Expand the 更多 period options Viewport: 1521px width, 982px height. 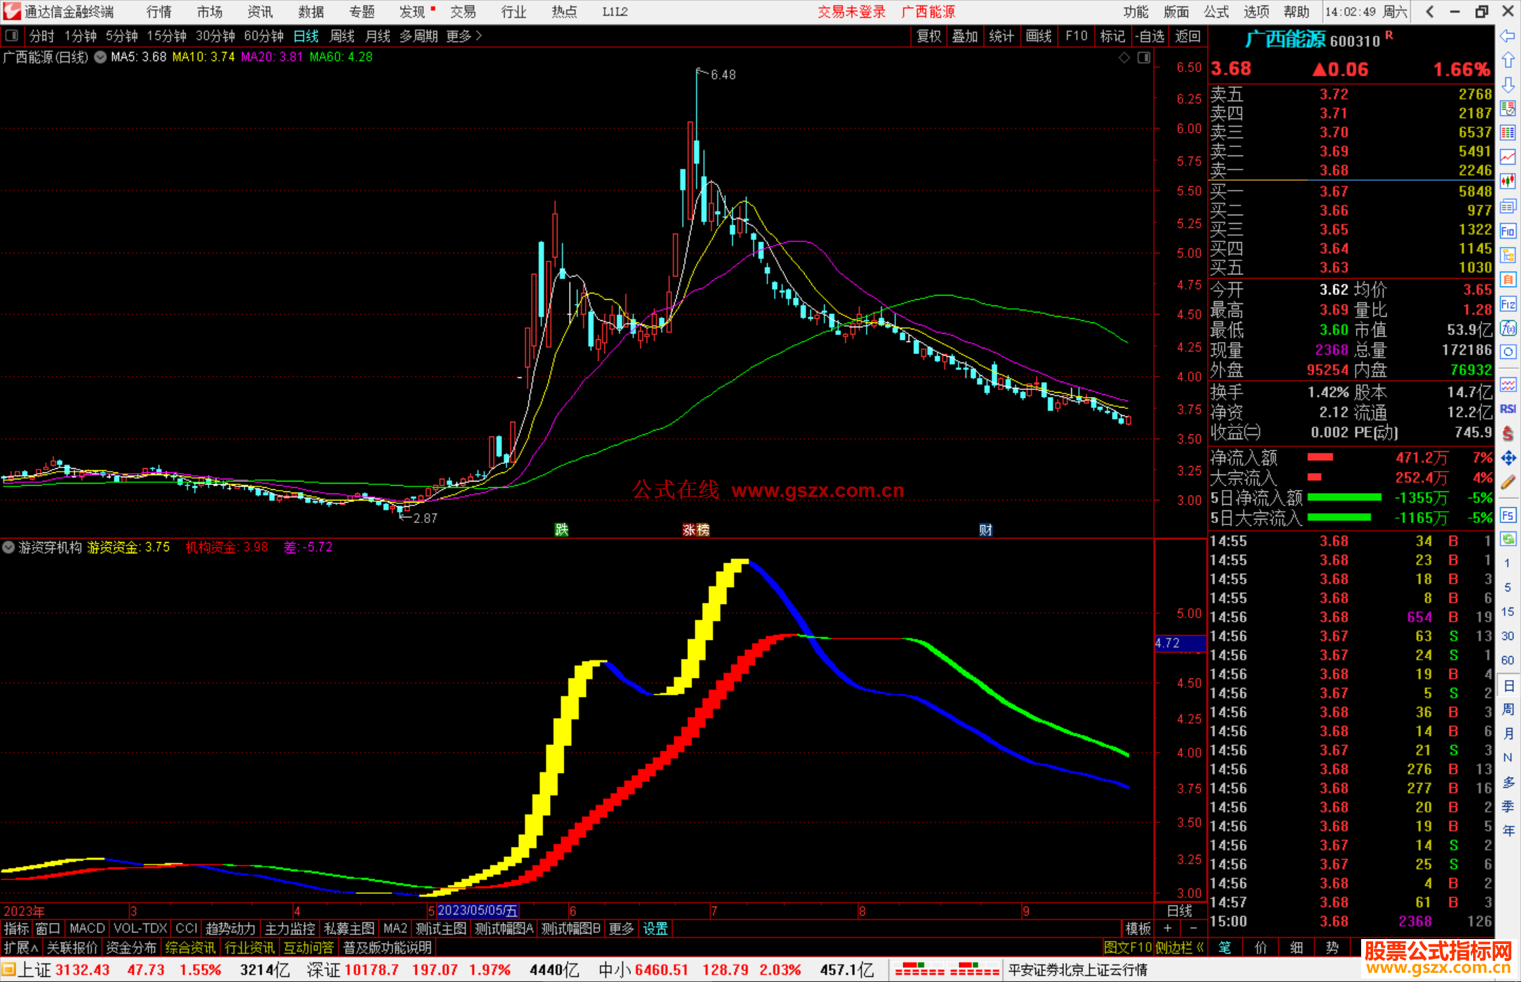[464, 36]
